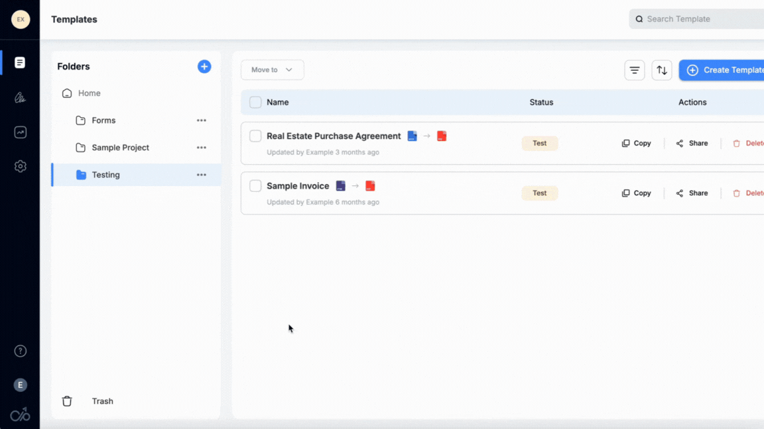The image size is (764, 429).
Task: Go to the Home folder
Action: (89, 93)
